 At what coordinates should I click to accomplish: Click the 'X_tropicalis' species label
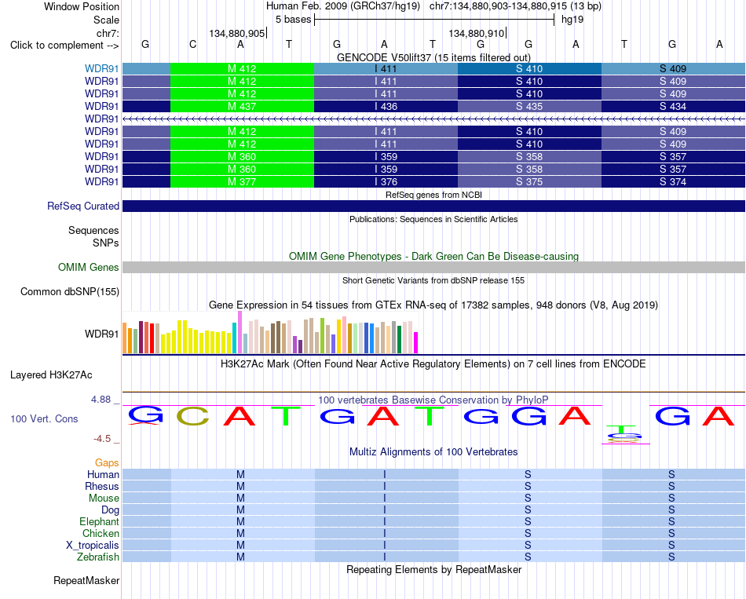pyautogui.click(x=93, y=546)
